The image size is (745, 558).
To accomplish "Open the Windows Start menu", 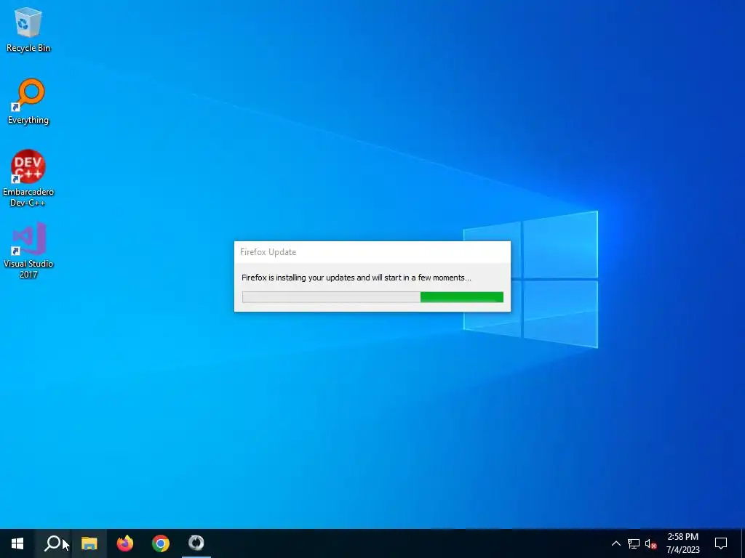I will [x=17, y=543].
